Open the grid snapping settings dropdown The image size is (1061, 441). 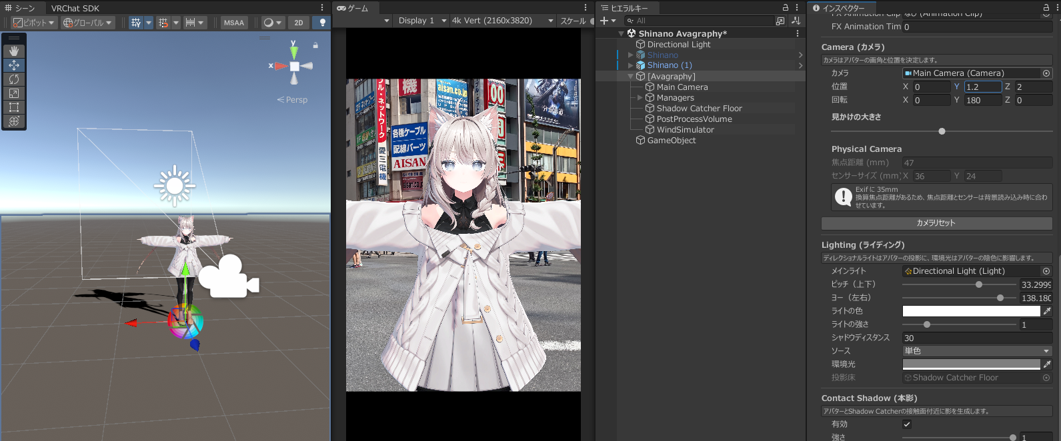[176, 23]
